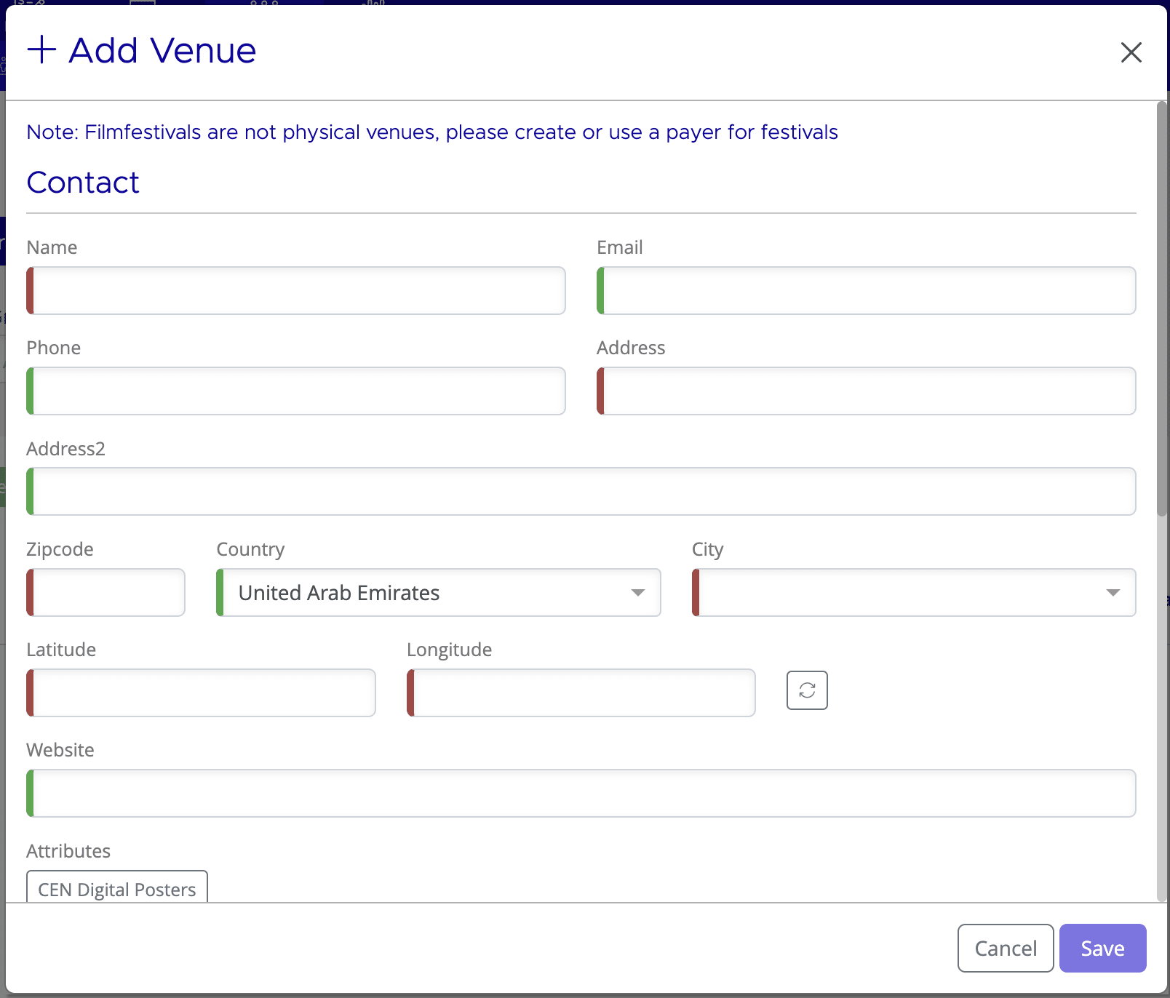Click the refresh coordinates icon beside Longitude
1170x998 pixels.
806,690
